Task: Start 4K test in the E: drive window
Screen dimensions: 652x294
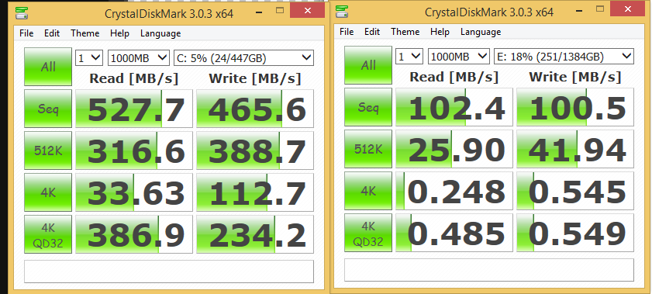Action: pos(368,191)
